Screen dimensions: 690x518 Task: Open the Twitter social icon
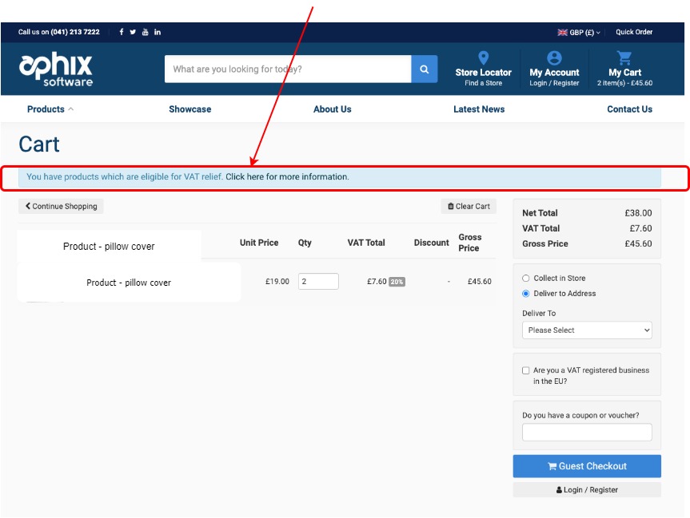click(133, 32)
